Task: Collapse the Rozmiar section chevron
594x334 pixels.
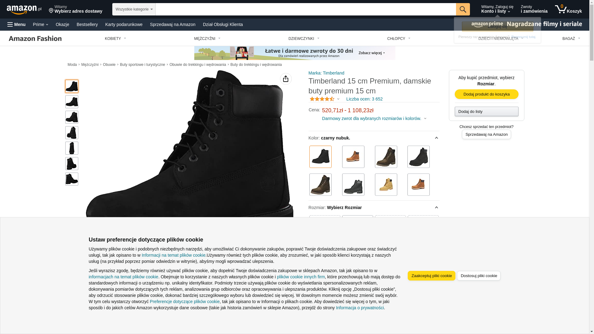Action: tap(436, 208)
